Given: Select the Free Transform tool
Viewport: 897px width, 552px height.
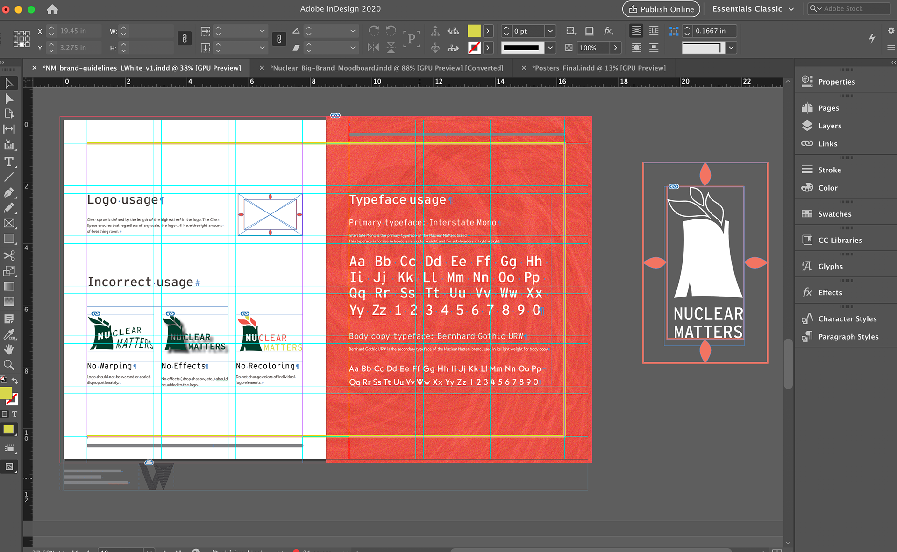Looking at the screenshot, I should 9,271.
